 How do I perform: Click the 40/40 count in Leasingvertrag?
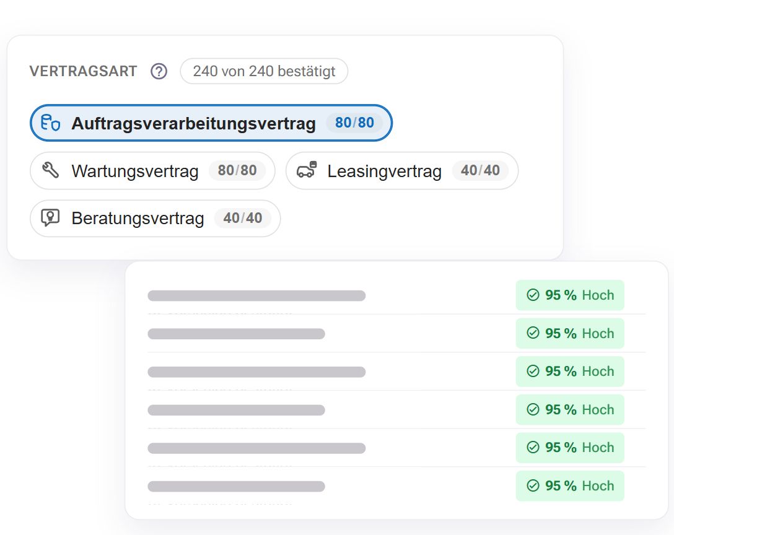click(480, 170)
